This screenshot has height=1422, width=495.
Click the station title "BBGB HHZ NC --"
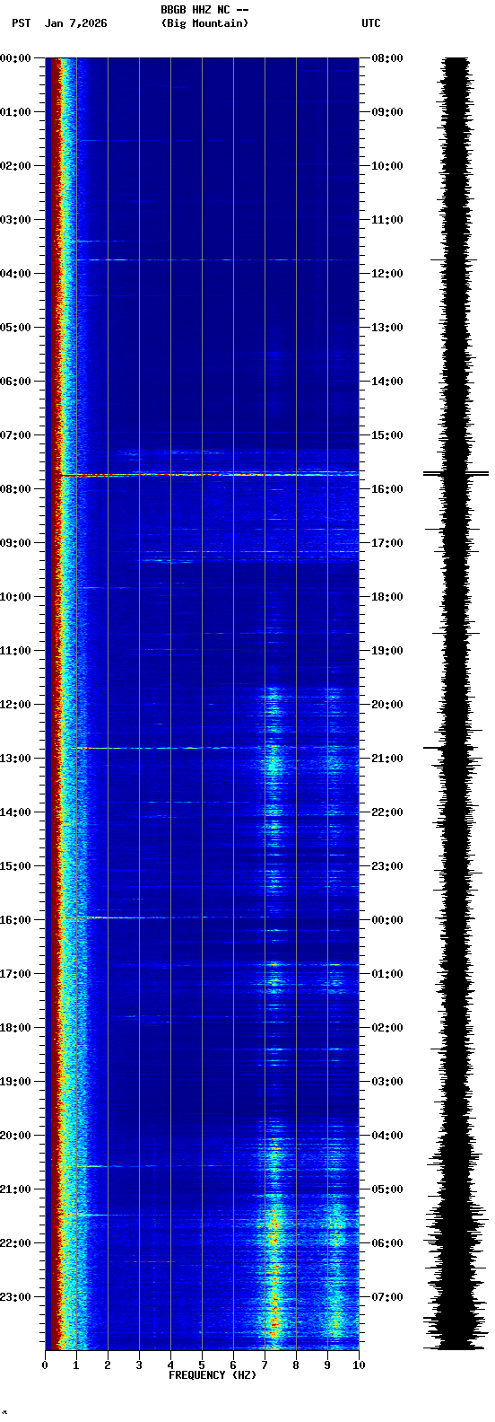[x=204, y=10]
